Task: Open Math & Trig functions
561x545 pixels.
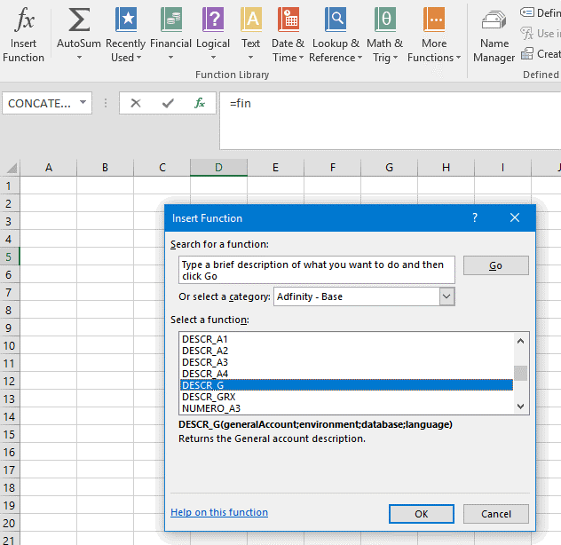Action: coord(384,34)
